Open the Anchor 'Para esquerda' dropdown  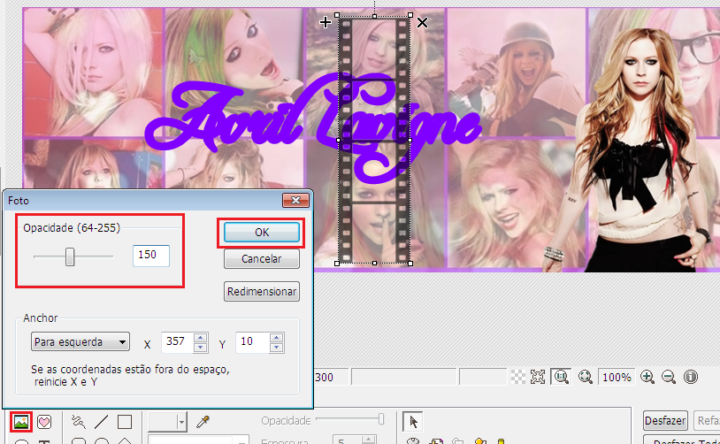pyautogui.click(x=80, y=341)
